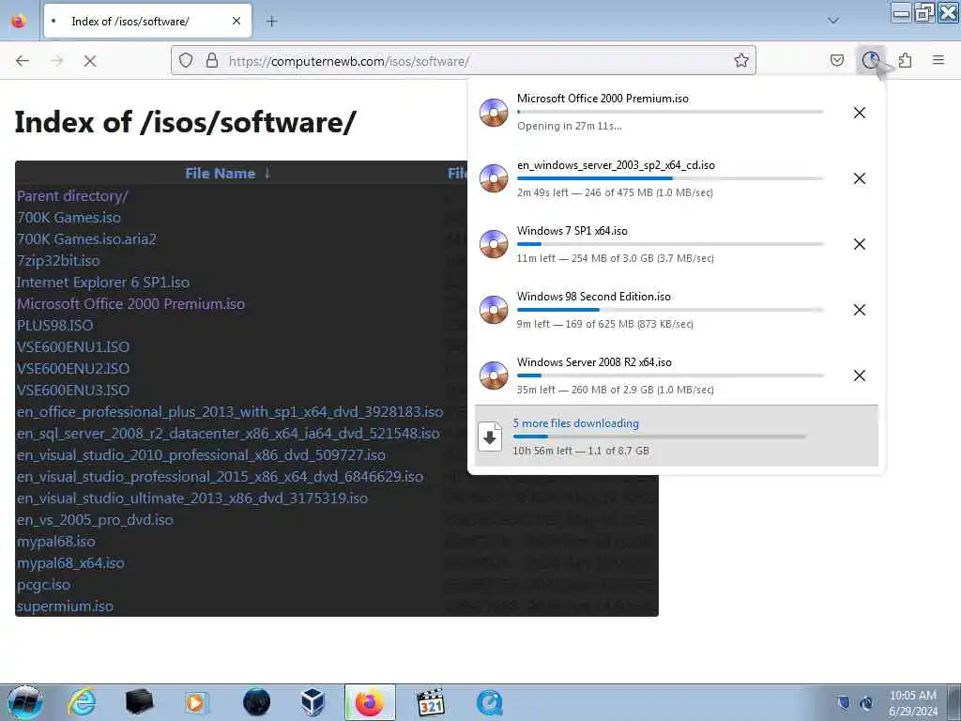Open the mypal68.iso link
The width and height of the screenshot is (961, 721).
[x=55, y=542]
